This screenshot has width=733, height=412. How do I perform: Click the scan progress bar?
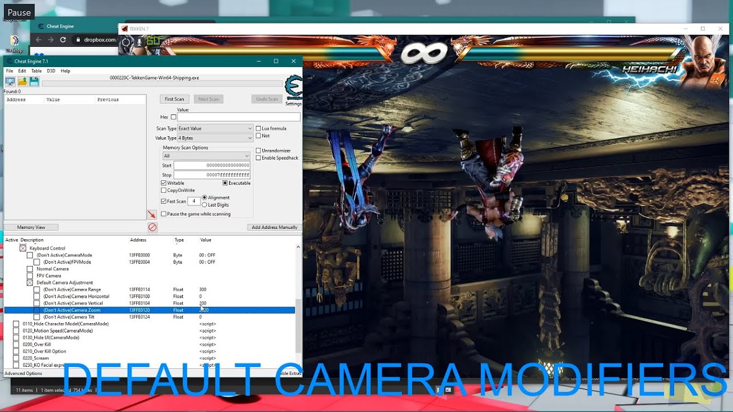click(163, 84)
